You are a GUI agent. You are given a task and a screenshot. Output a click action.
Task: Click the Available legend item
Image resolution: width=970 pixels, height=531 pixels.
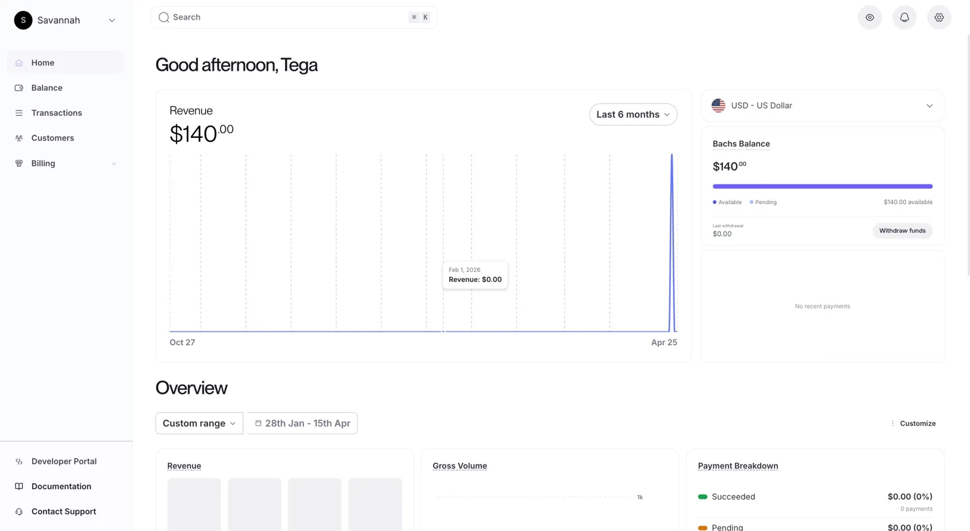pos(727,203)
